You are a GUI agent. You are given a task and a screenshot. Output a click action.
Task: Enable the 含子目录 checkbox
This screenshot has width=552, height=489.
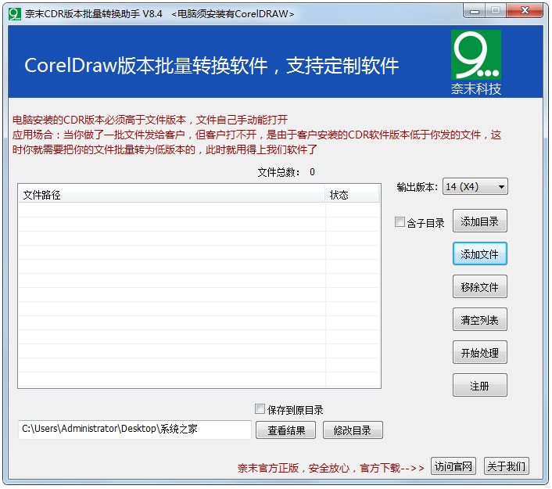[x=400, y=223]
